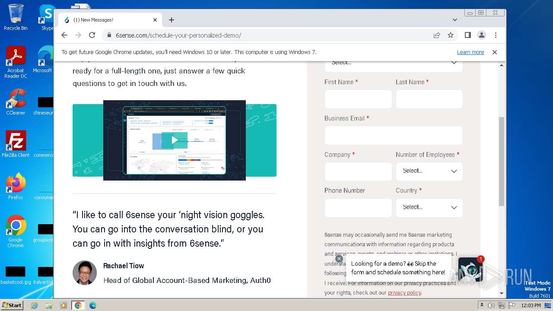Open Google Chrome desktop shortcut

coord(16,231)
